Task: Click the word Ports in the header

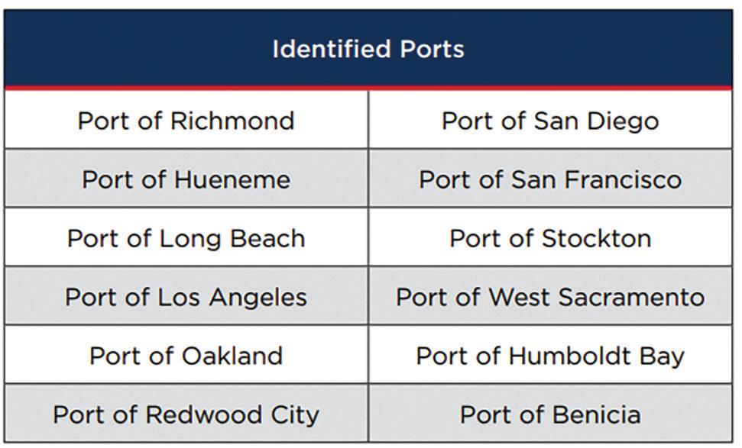Action: (x=432, y=49)
